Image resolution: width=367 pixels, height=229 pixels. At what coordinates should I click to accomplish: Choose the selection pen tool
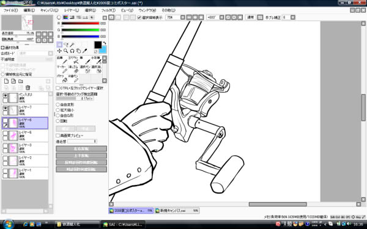point(85,69)
